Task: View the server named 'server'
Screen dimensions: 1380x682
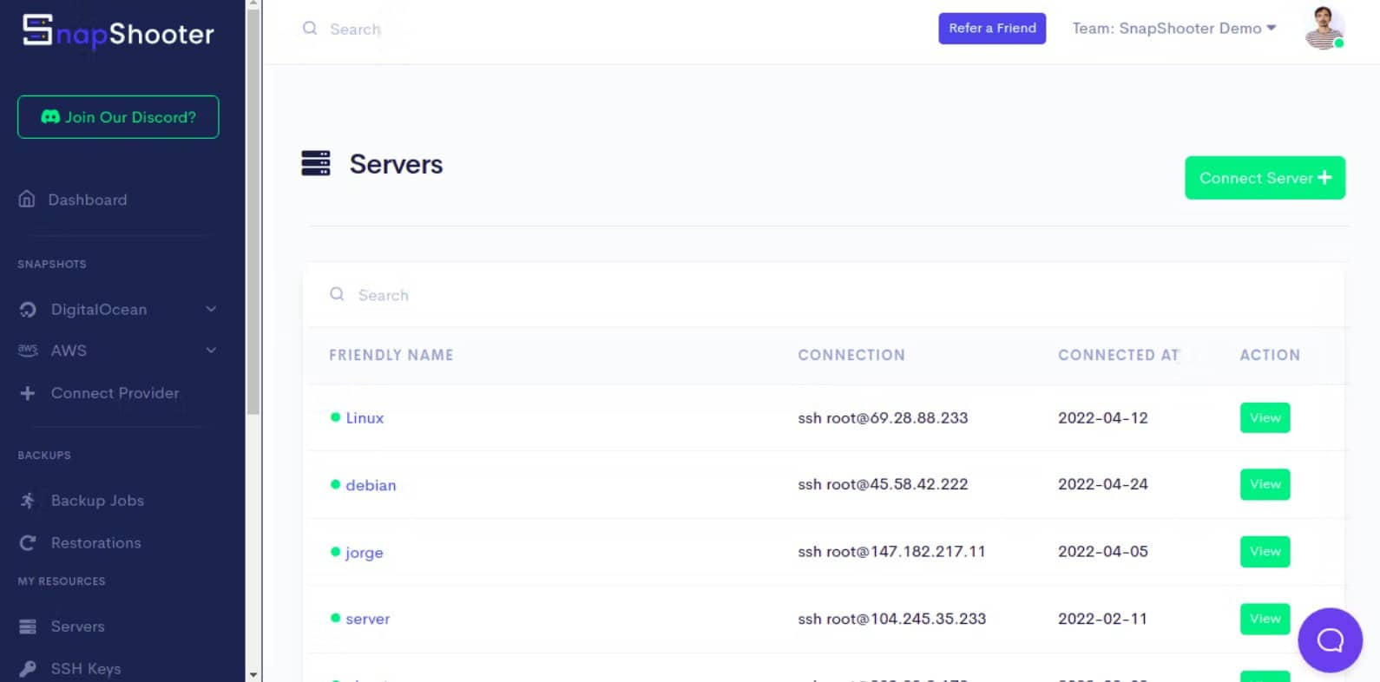Action: pyautogui.click(x=1265, y=619)
